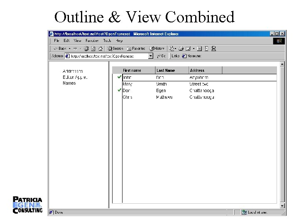This screenshot has height=224, width=299.
Task: Click the last name cell 'Smith'
Action: [161, 84]
